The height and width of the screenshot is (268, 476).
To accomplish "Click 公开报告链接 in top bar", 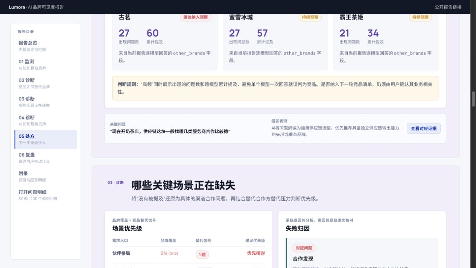I will [x=448, y=7].
